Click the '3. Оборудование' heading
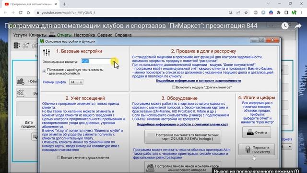Viewport: 307px width, 173px height. [179, 98]
